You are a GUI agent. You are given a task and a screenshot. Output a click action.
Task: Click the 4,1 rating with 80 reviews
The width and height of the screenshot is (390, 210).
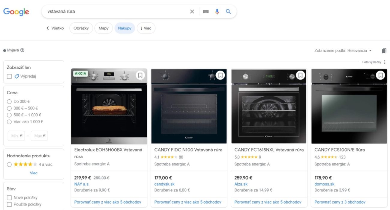coord(169,157)
